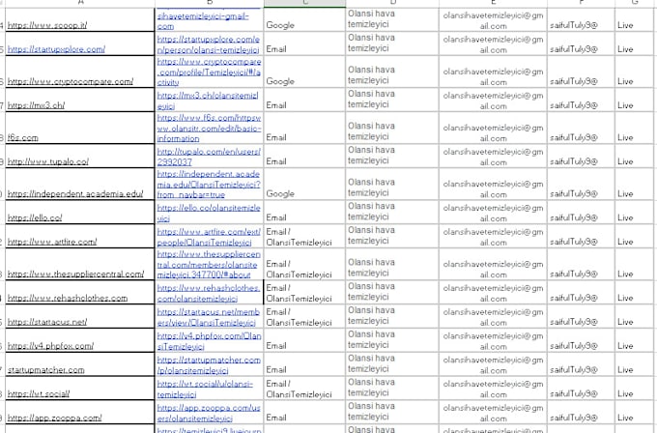Viewport: 657px width, 433px height.
Task: Select the gmail address cell in artfire row
Action: click(493, 237)
